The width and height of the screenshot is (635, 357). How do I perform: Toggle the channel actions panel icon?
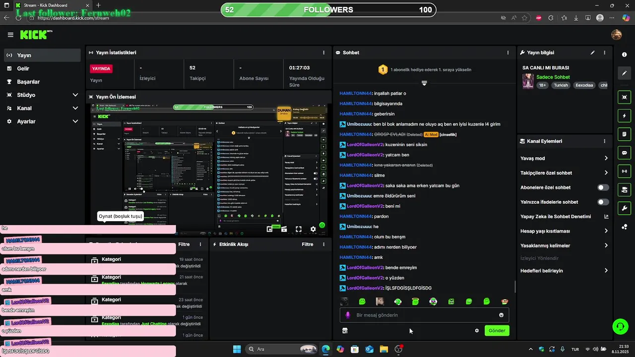pos(624,189)
